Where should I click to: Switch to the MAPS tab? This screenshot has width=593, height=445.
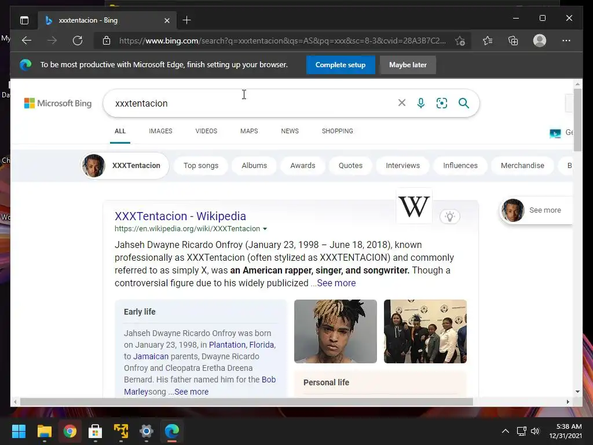(x=249, y=131)
